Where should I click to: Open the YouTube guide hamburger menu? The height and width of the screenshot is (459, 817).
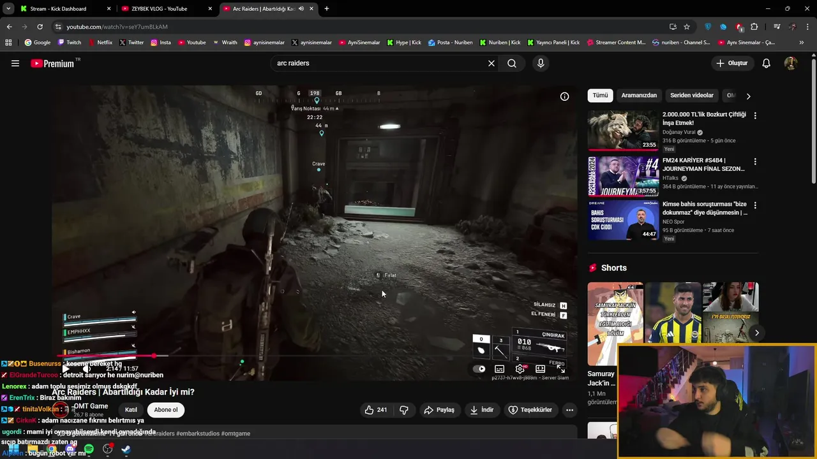point(15,63)
